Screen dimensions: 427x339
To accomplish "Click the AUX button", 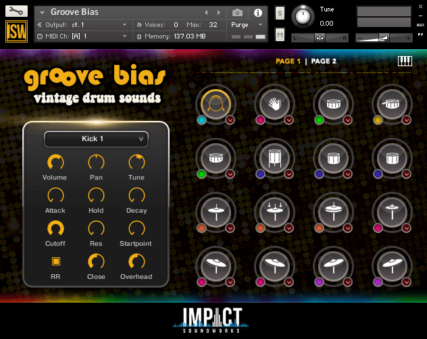I will coord(420,25).
